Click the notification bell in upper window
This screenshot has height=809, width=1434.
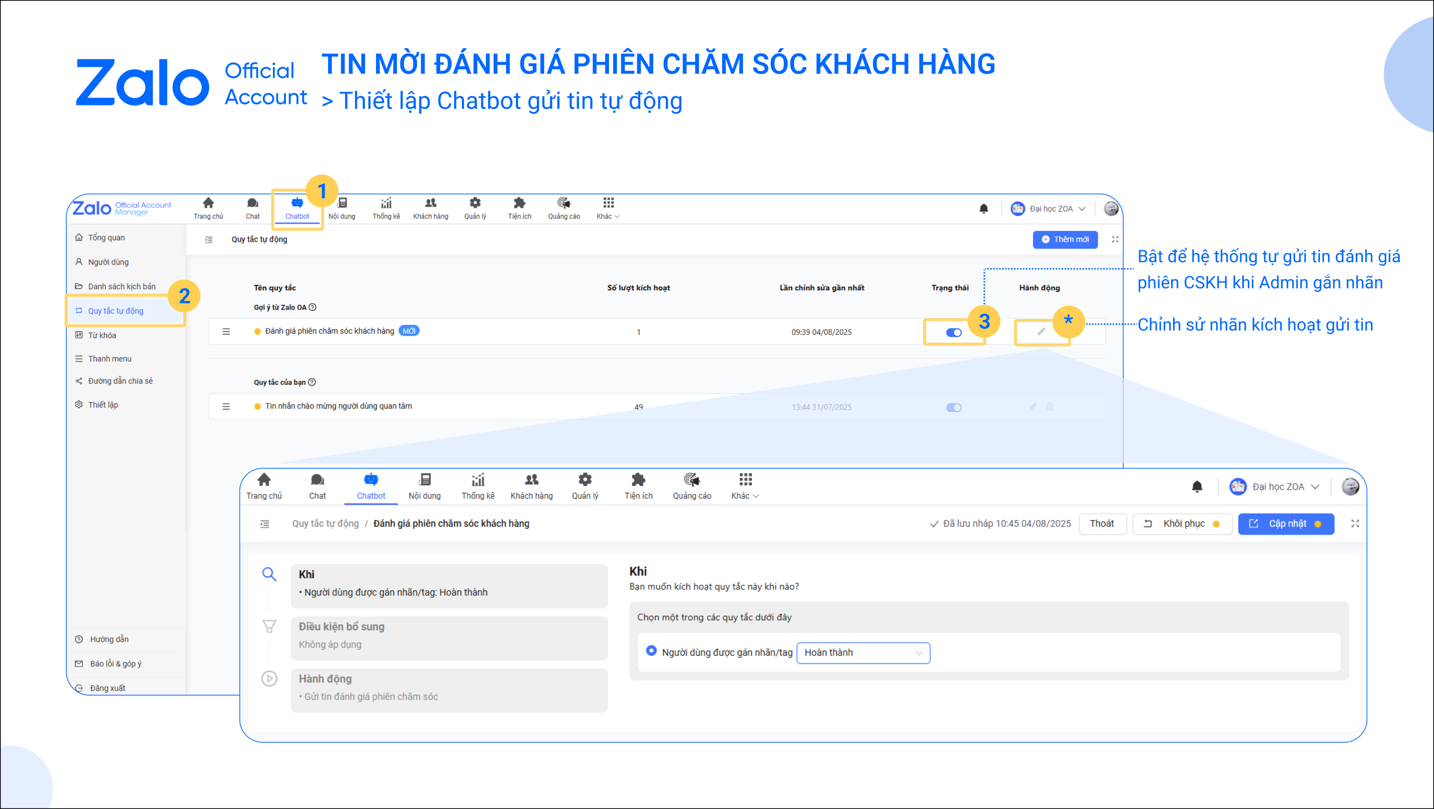pyautogui.click(x=984, y=208)
